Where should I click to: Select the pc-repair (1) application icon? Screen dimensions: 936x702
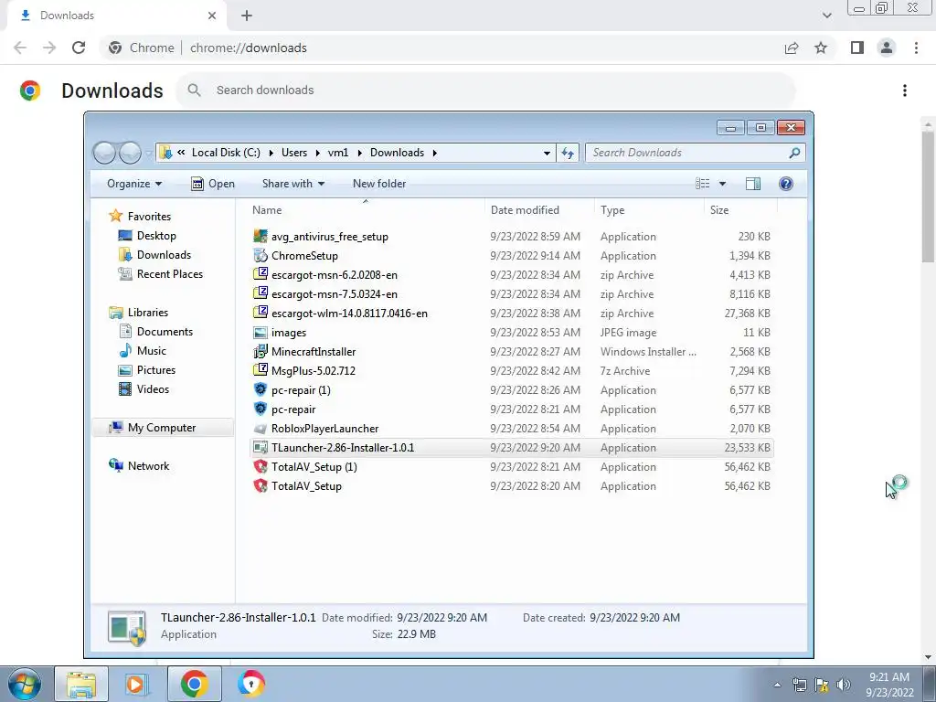(x=261, y=389)
